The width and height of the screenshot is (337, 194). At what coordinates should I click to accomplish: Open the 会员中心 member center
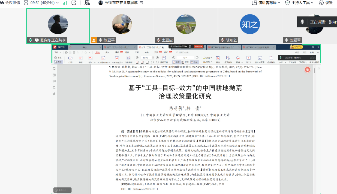296,47
